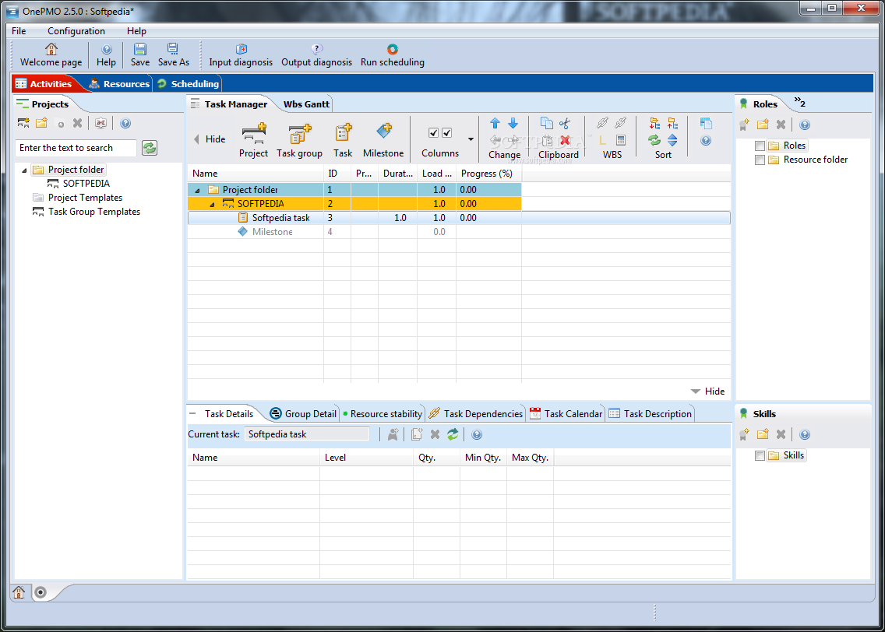Open Help from the main toolbar
Image resolution: width=885 pixels, height=632 pixels.
(x=106, y=54)
